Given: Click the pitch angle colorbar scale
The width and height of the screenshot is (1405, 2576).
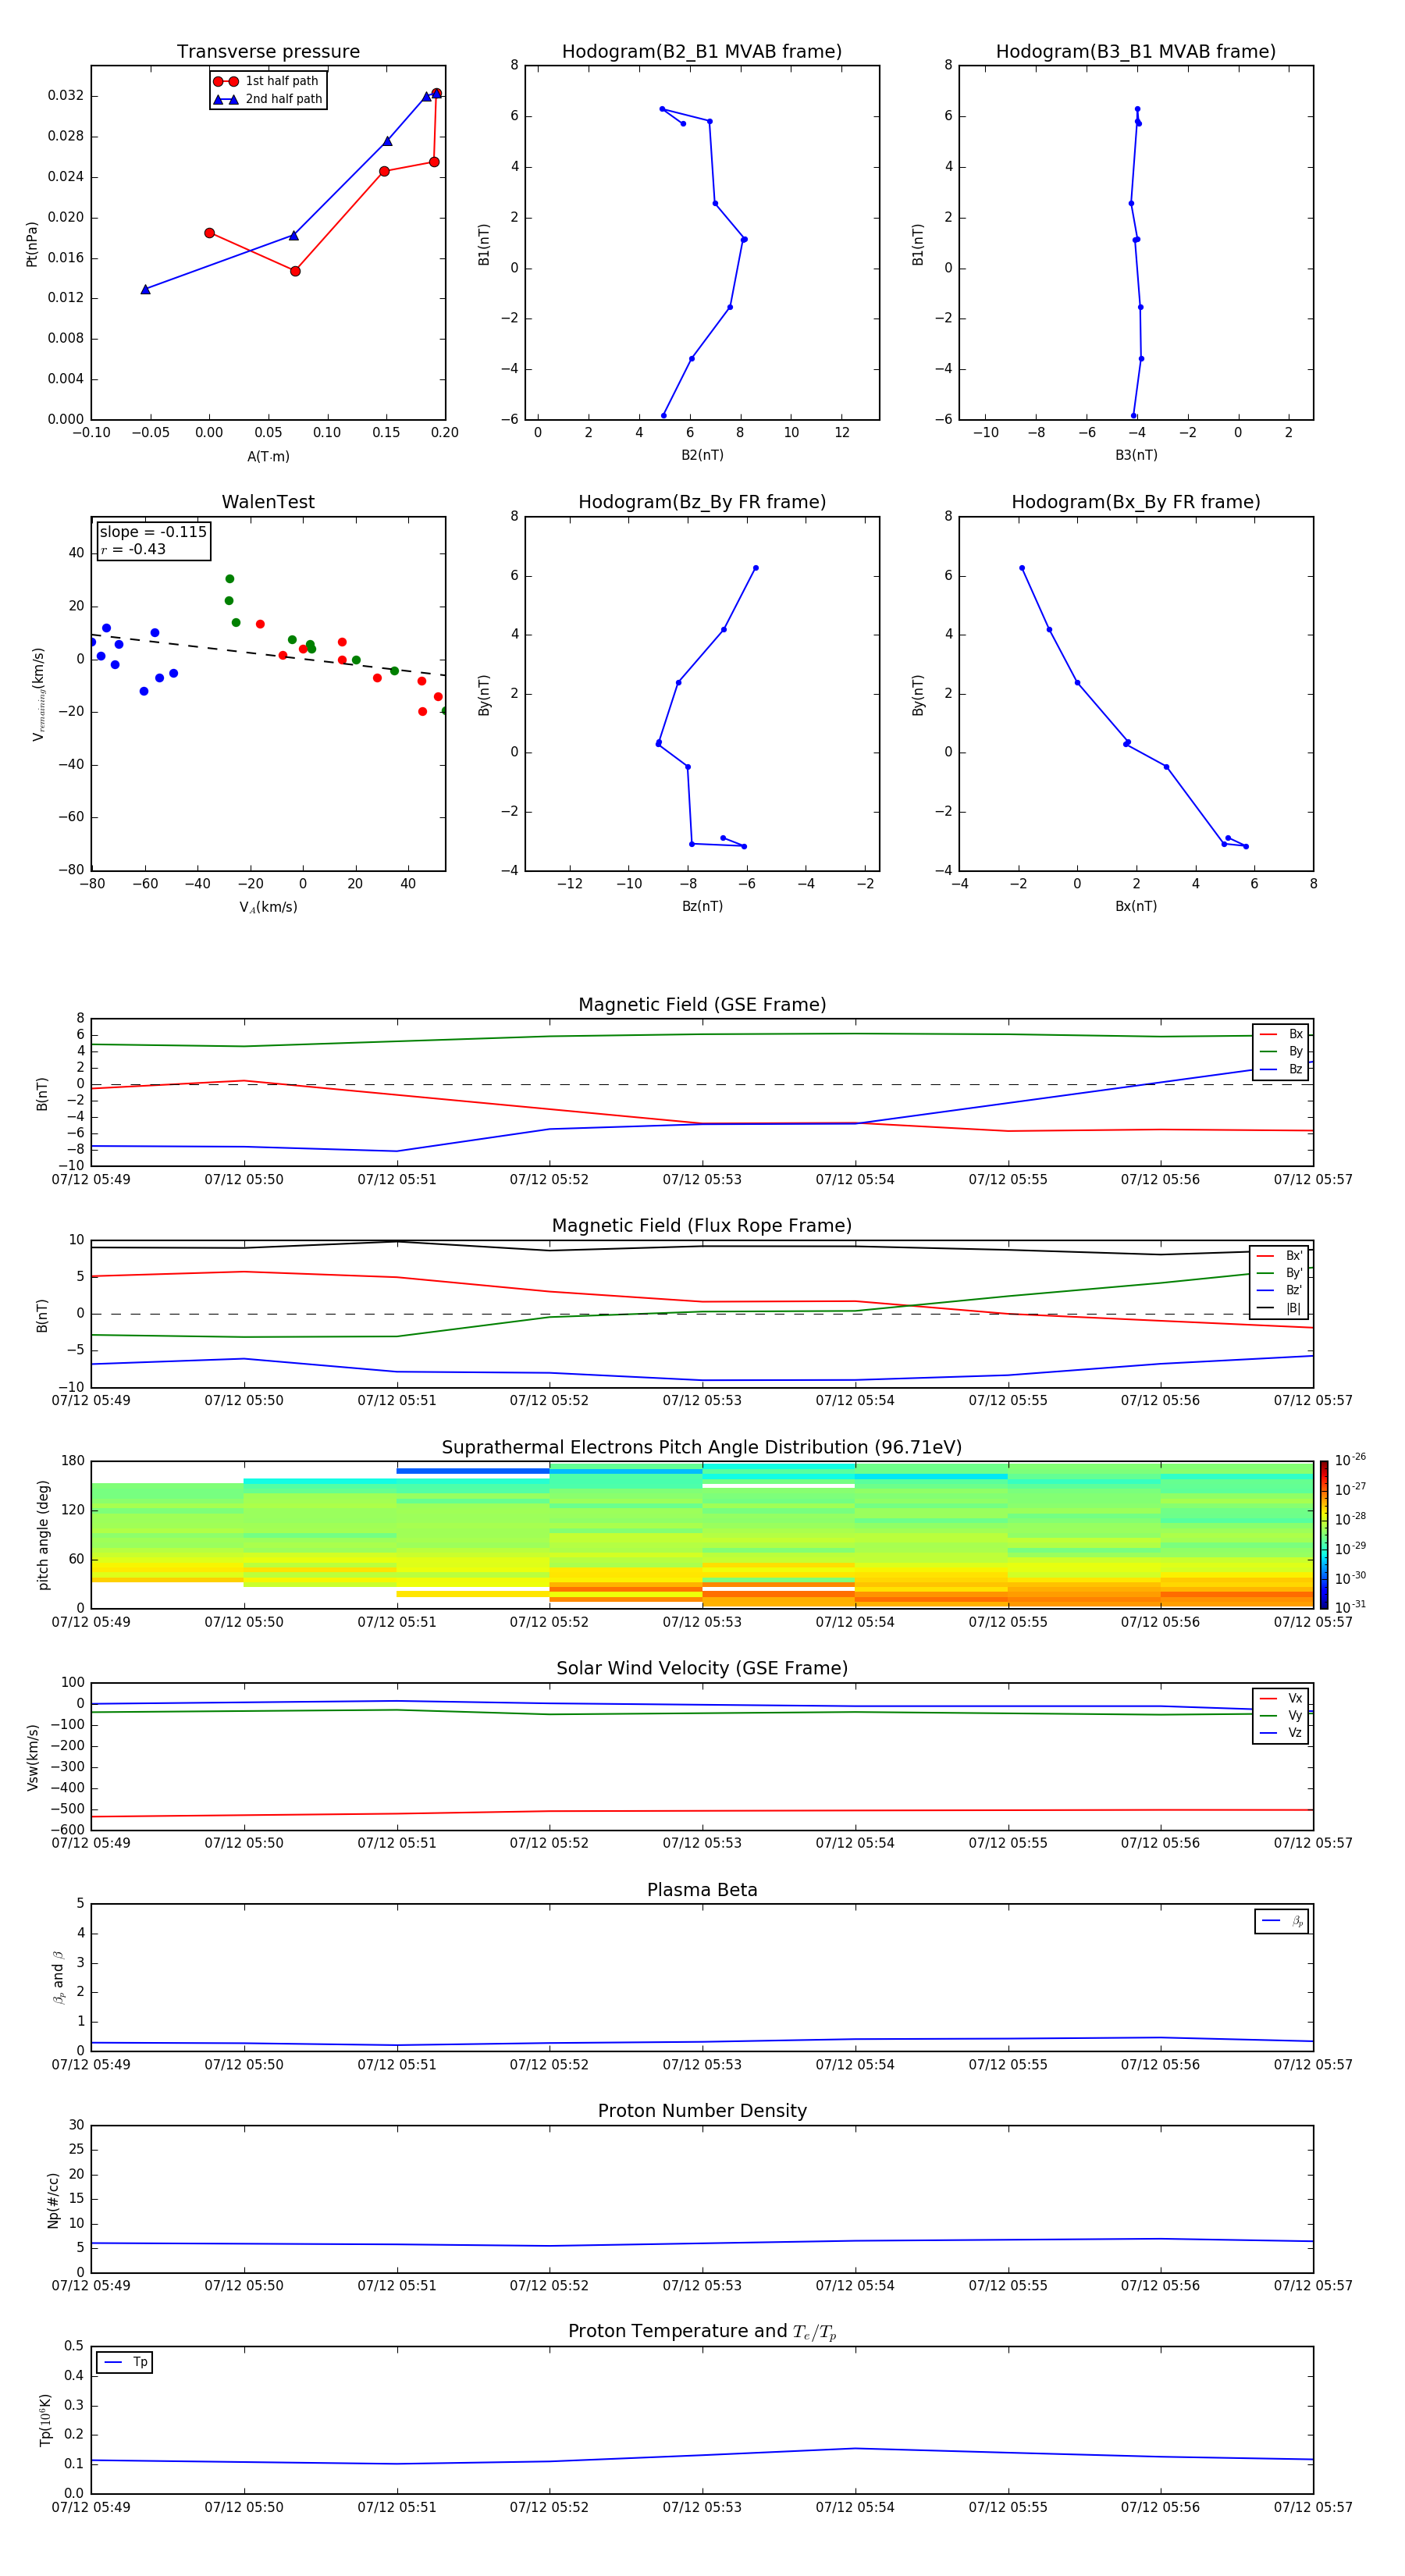Looking at the screenshot, I should [1324, 1535].
